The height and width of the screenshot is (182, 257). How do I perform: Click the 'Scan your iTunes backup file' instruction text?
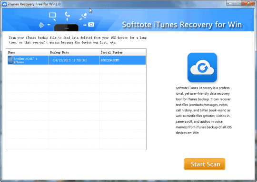pos(78,40)
